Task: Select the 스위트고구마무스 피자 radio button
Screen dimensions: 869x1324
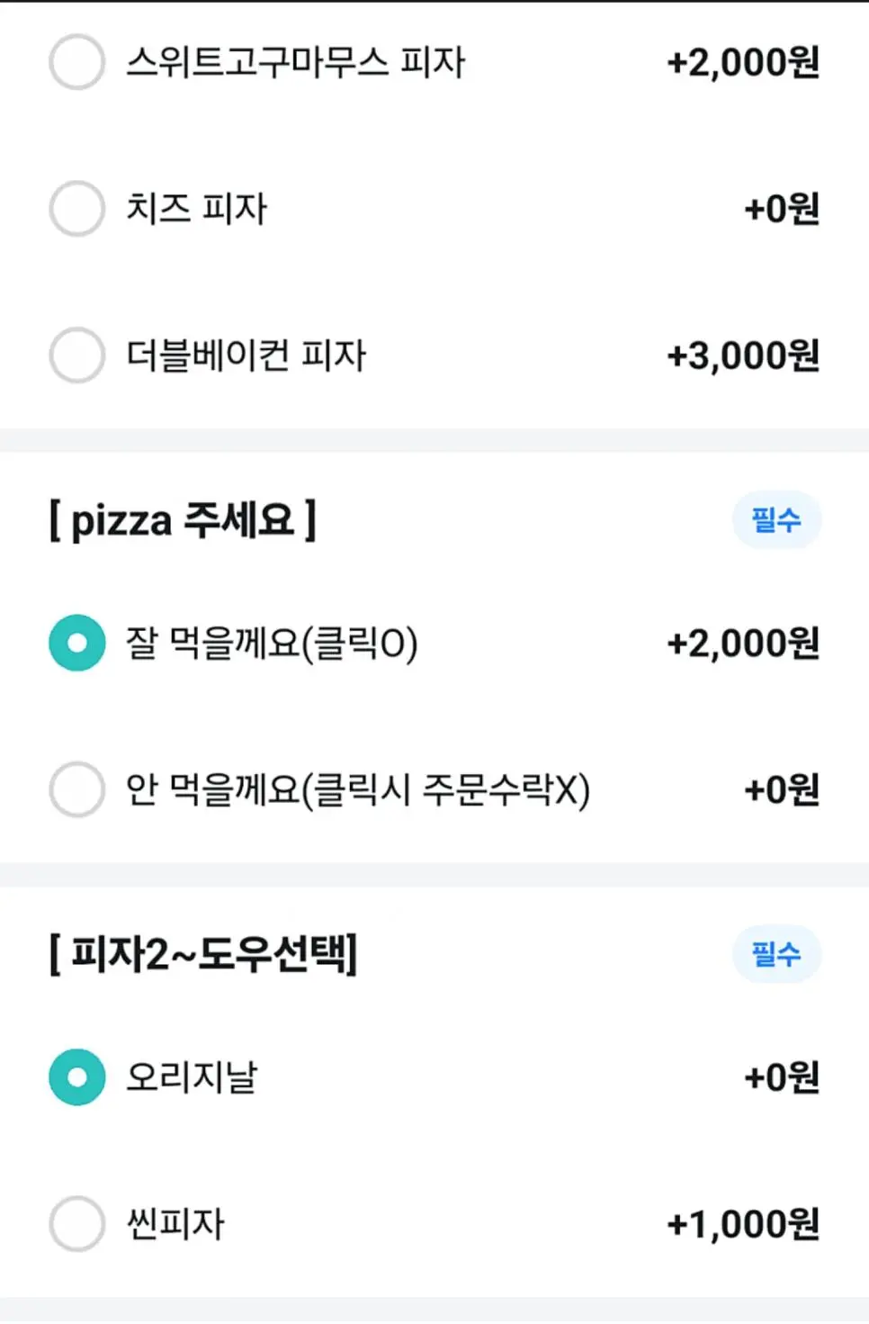Action: point(77,62)
